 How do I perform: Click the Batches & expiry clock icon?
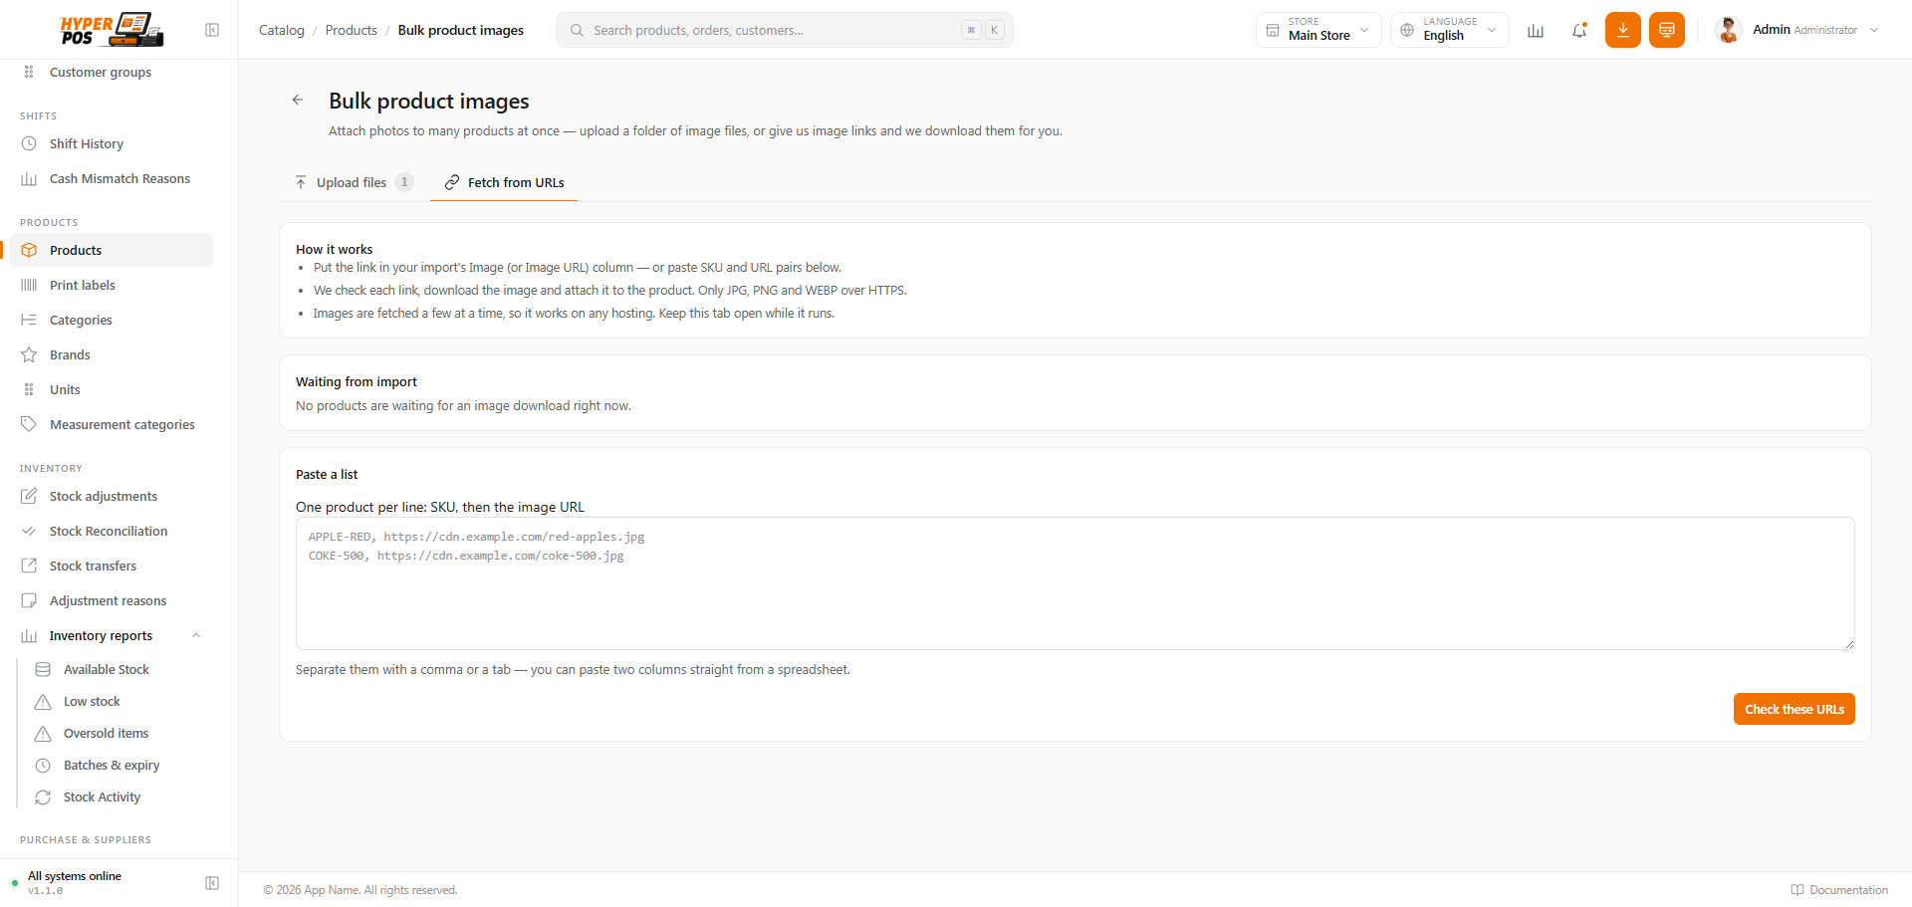pyautogui.click(x=43, y=766)
